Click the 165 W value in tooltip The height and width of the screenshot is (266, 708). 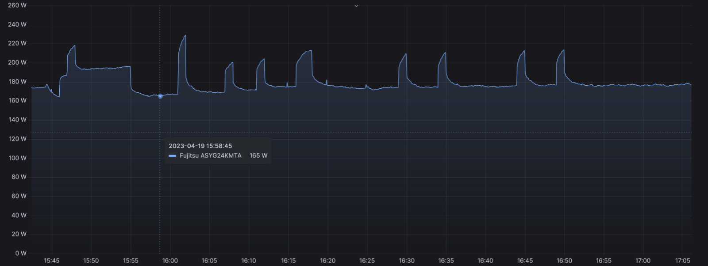click(x=258, y=156)
